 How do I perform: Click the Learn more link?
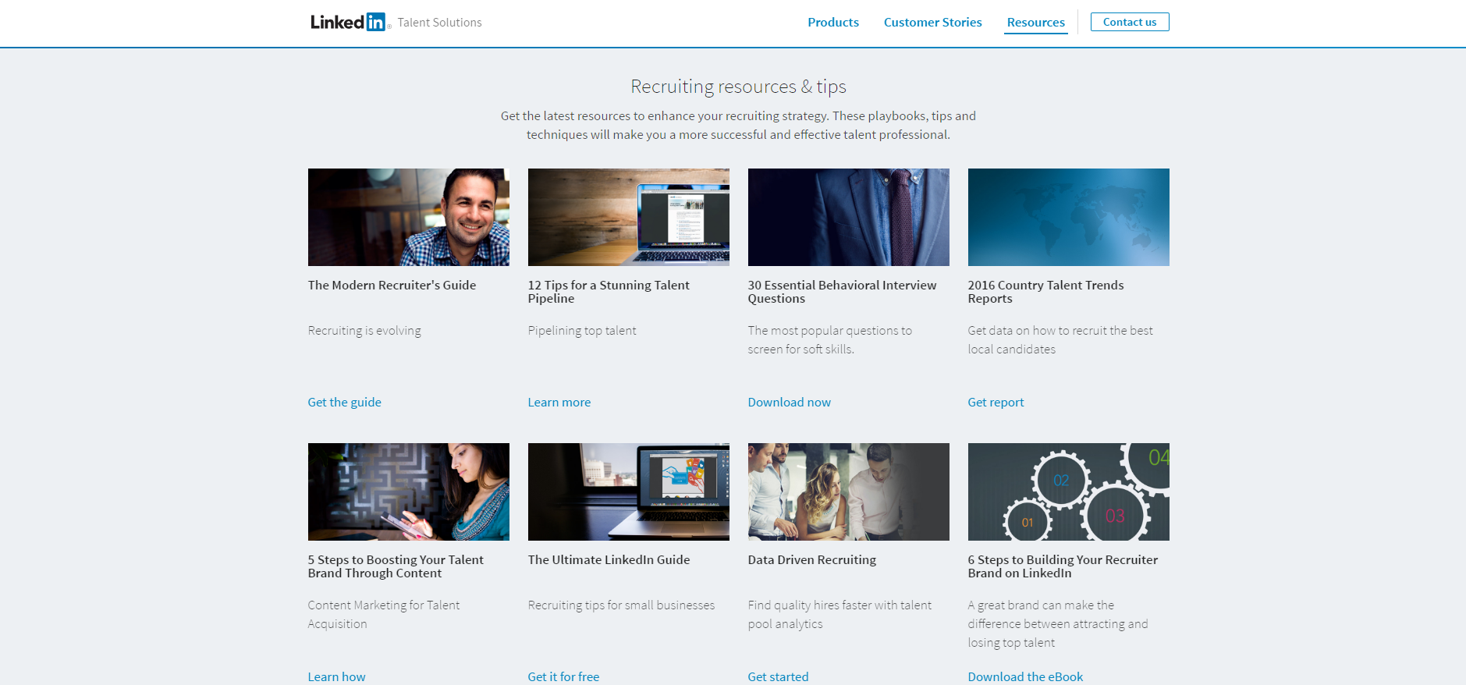(559, 403)
